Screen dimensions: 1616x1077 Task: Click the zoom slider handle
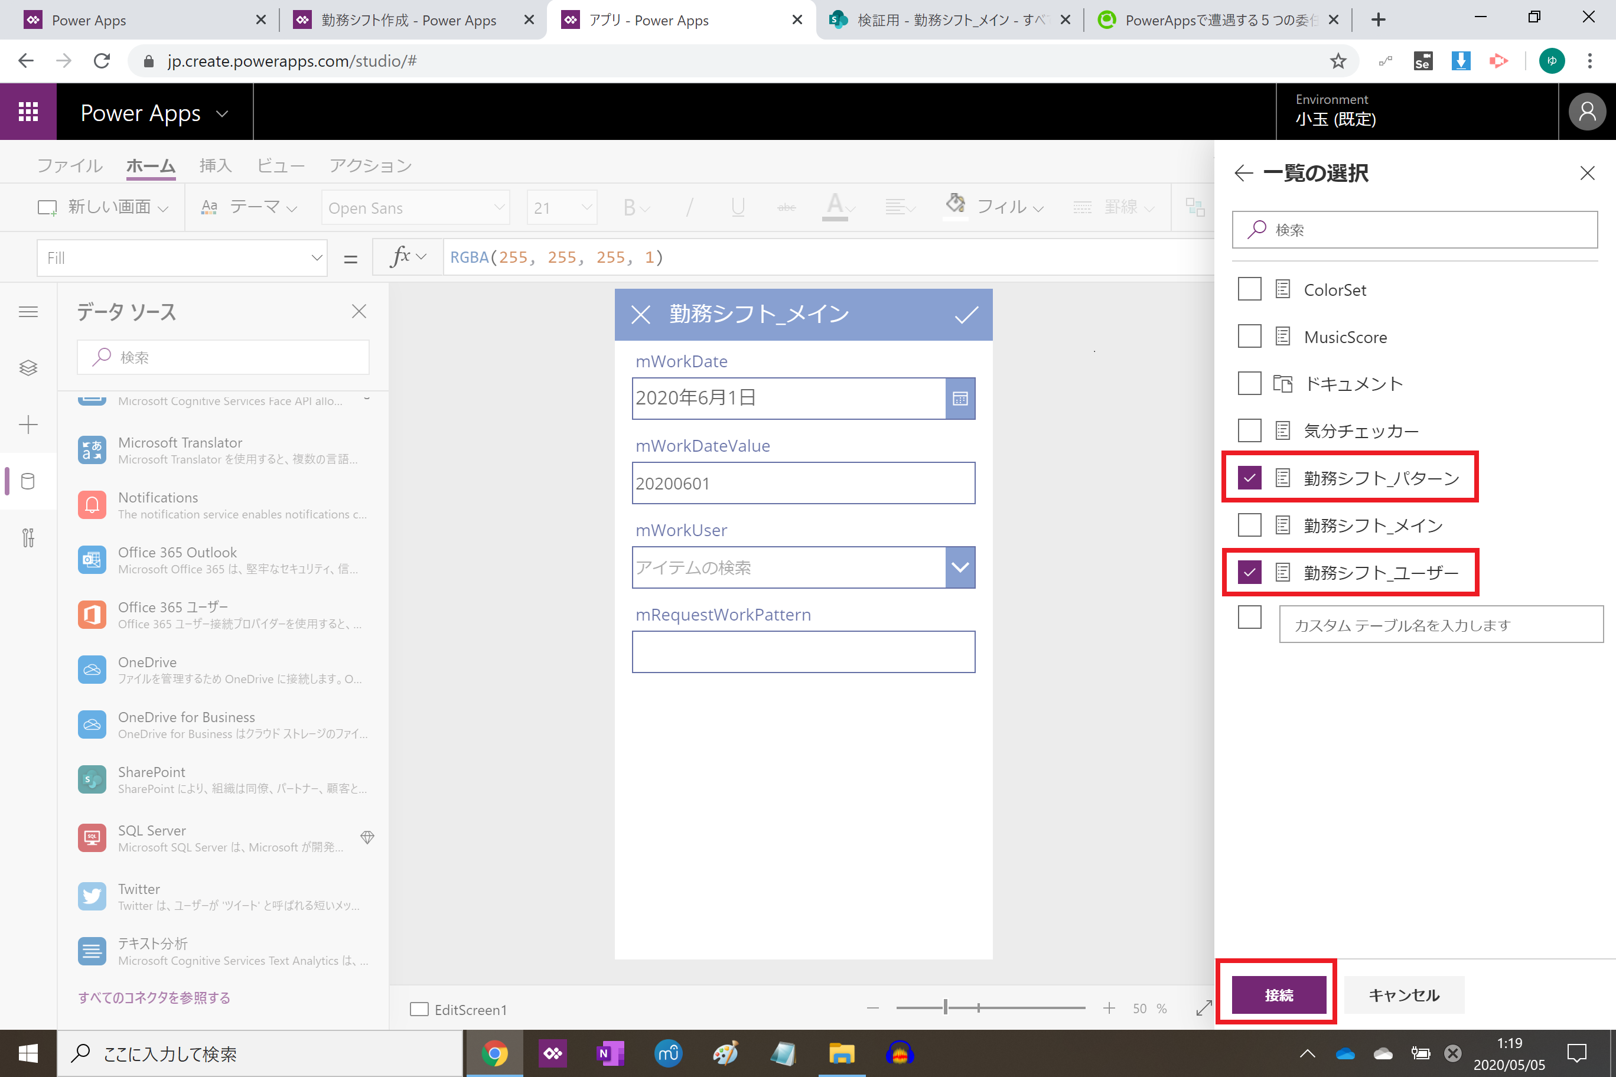point(946,1008)
